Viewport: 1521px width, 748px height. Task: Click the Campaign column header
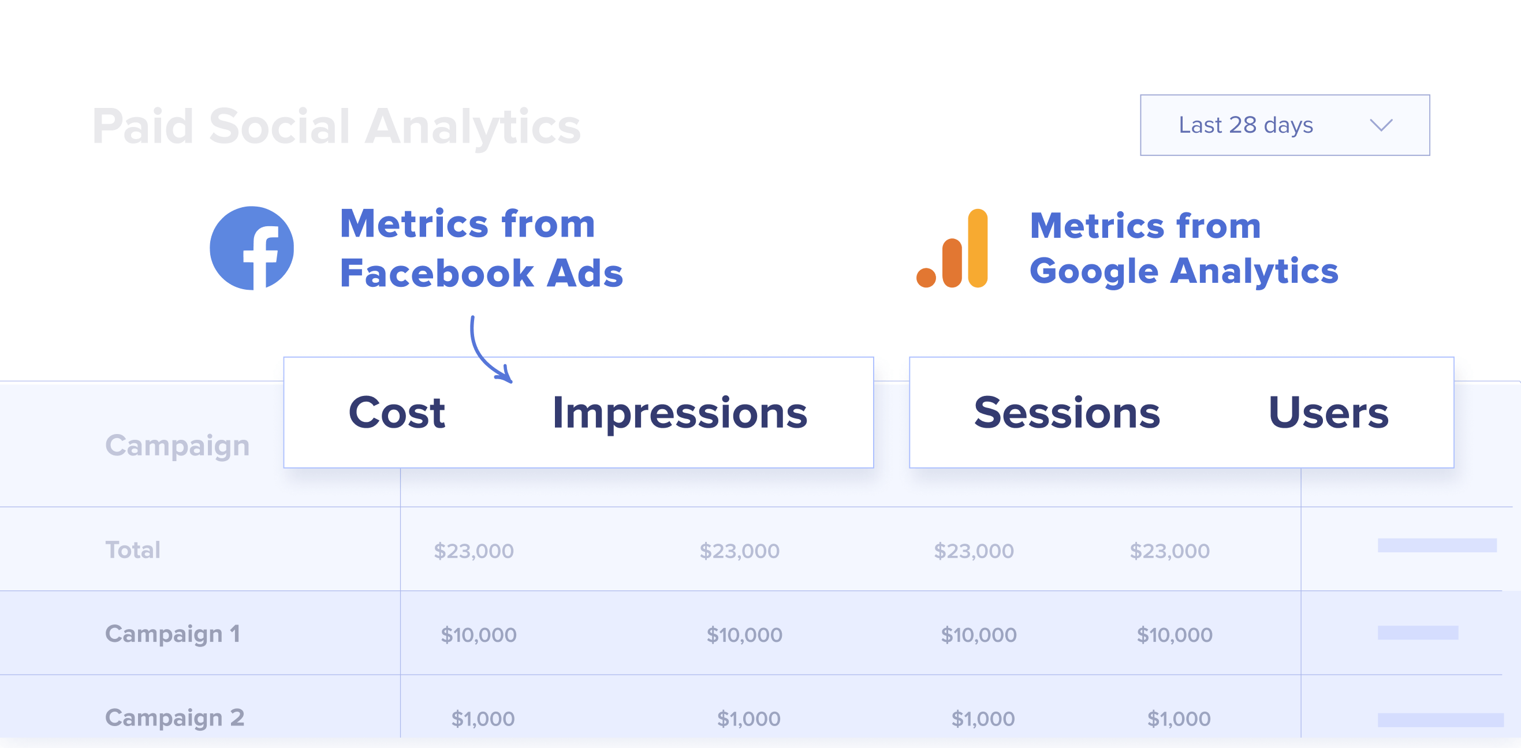pos(178,446)
